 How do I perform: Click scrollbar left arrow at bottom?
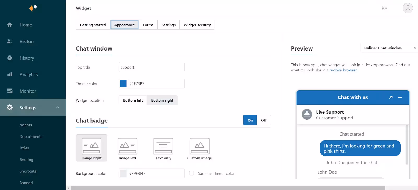click(68, 188)
